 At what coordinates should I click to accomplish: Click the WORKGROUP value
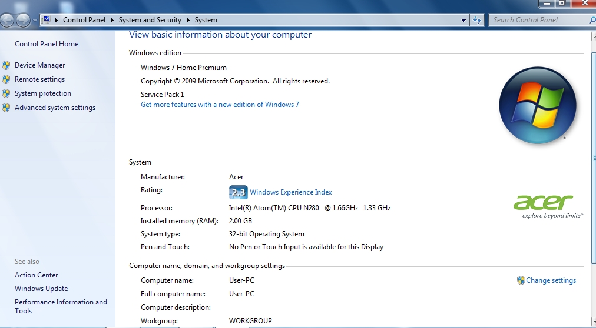pyautogui.click(x=250, y=321)
